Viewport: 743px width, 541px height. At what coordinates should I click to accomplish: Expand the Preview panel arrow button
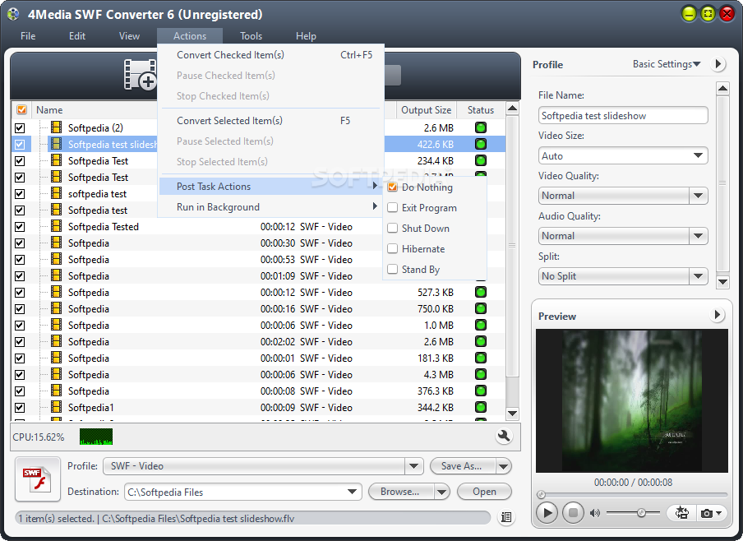point(718,315)
